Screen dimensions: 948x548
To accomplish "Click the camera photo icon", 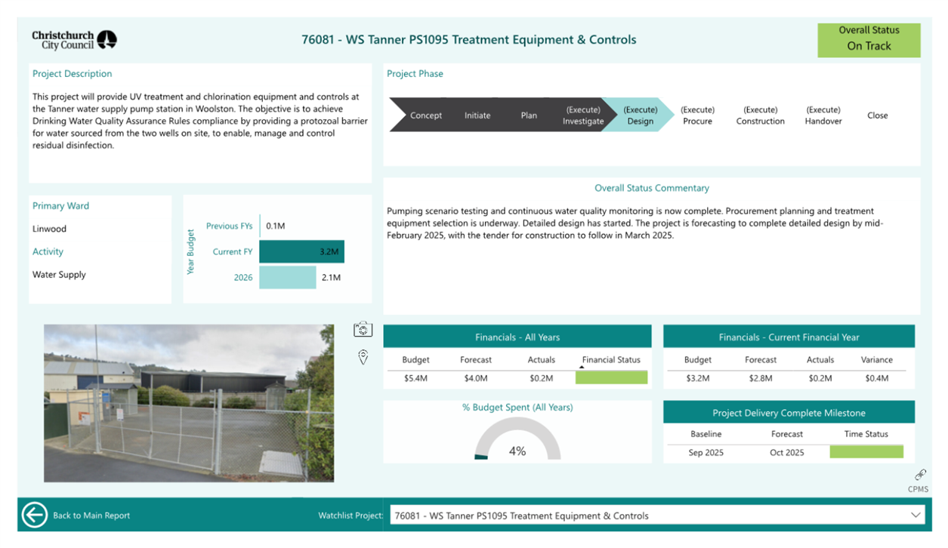I will 363,329.
